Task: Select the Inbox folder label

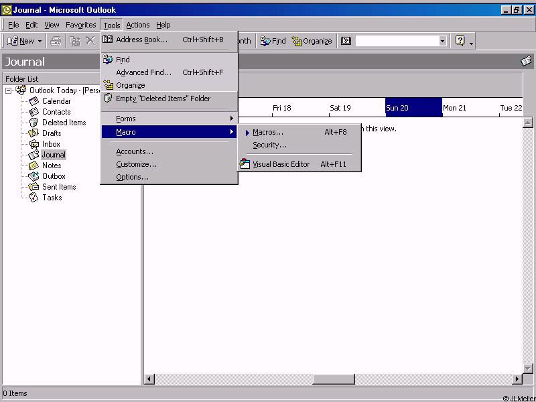Action: 51,144
